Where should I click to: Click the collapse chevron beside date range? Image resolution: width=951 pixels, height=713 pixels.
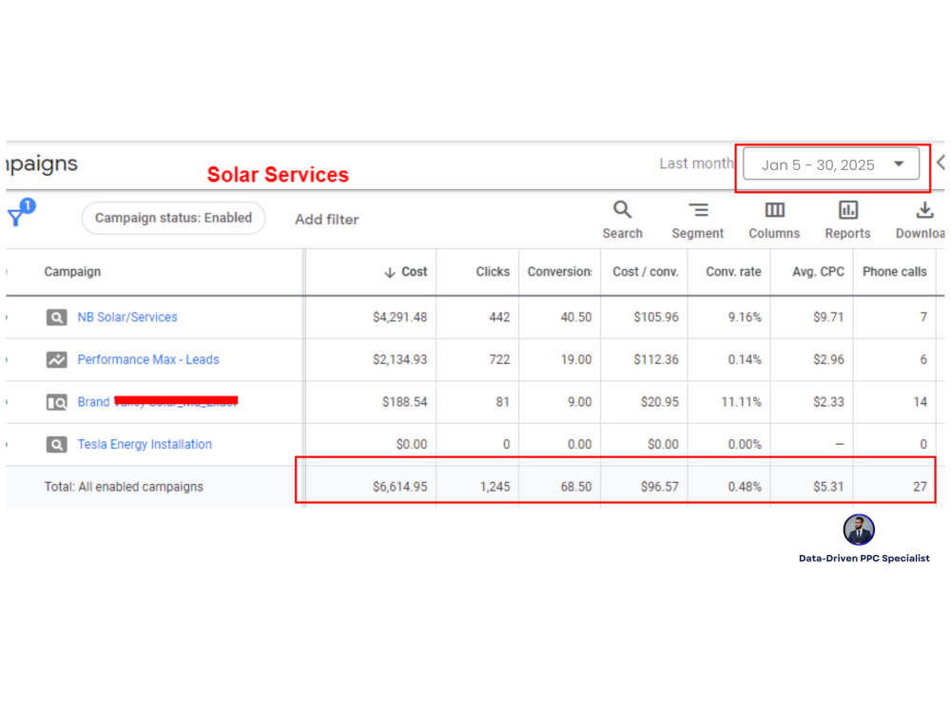coord(941,163)
